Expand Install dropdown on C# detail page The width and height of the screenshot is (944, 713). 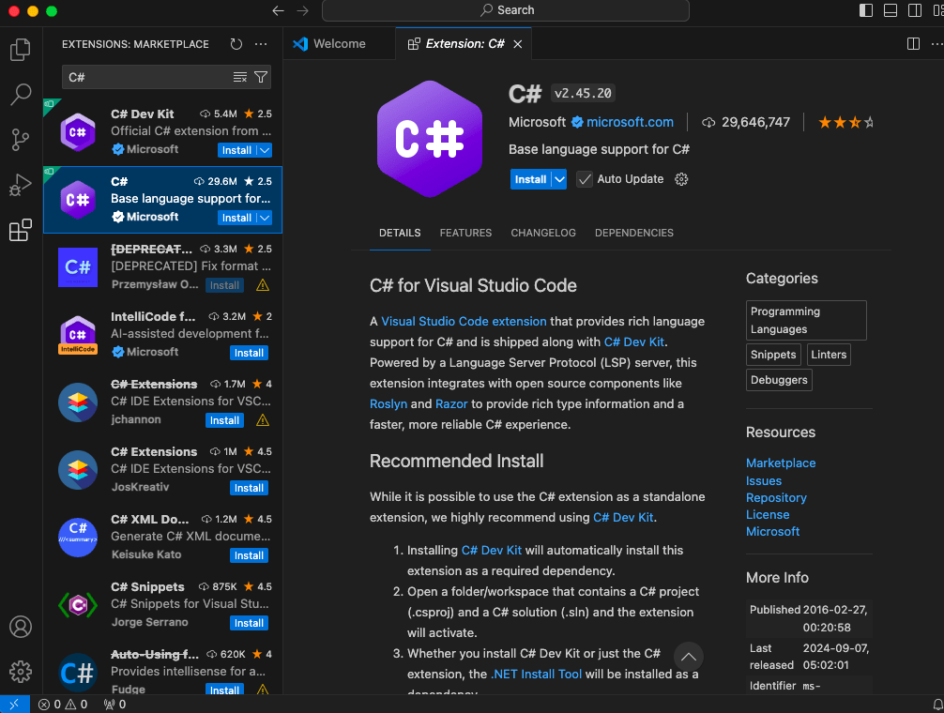[x=559, y=179]
